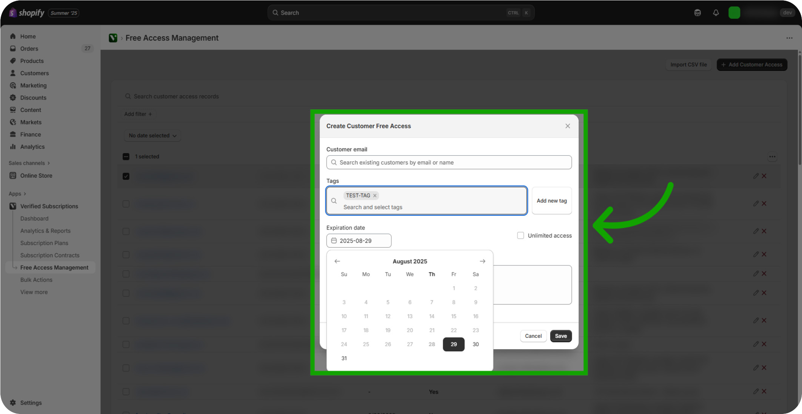Enable the Unlimited access checkbox

(x=520, y=236)
